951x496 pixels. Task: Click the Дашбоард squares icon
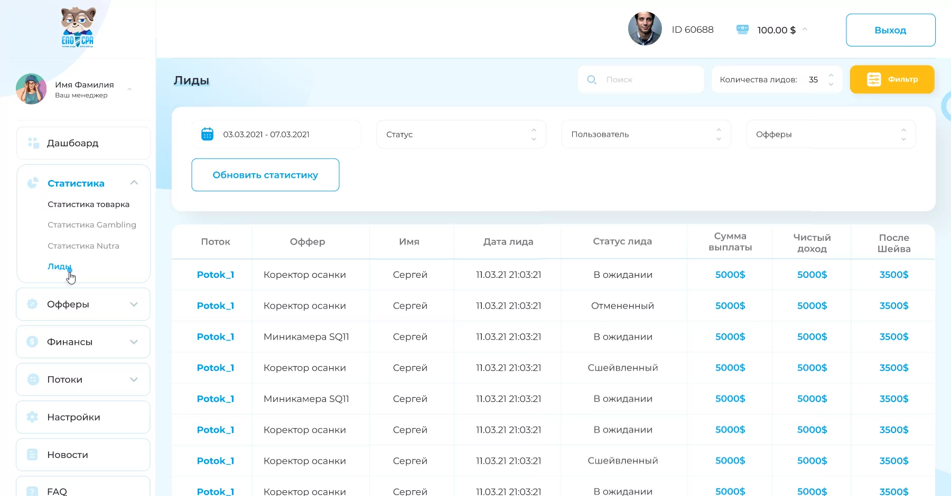coord(33,143)
